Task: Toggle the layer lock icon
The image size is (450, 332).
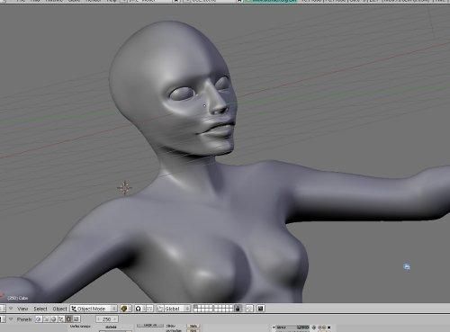Action: coord(238,309)
